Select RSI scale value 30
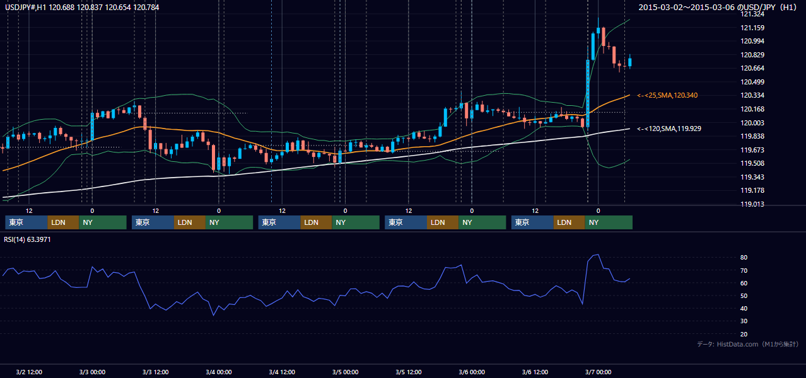The height and width of the screenshot is (378, 806). (x=744, y=321)
